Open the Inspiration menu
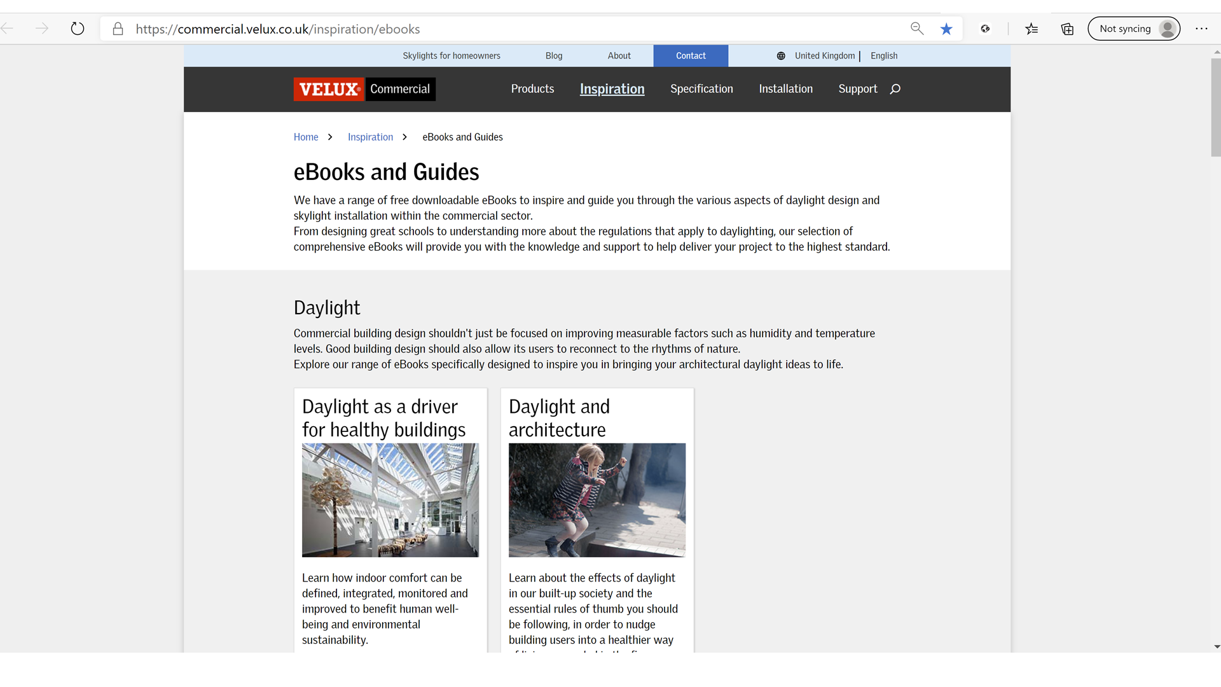 coord(612,89)
